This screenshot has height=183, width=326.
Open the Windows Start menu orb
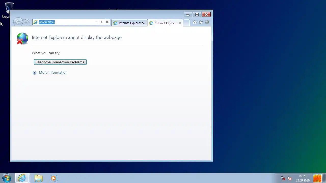click(x=7, y=178)
